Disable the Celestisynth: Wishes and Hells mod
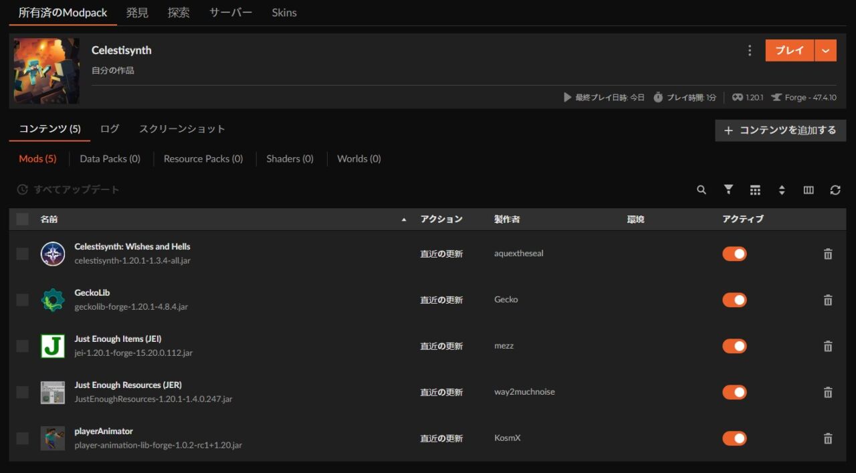856x473 pixels. point(734,254)
